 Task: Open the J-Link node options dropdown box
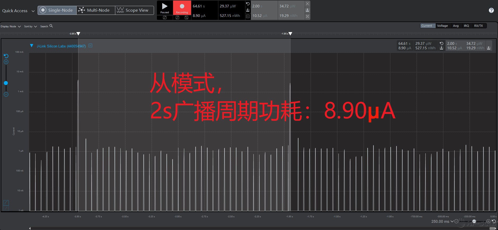90,46
